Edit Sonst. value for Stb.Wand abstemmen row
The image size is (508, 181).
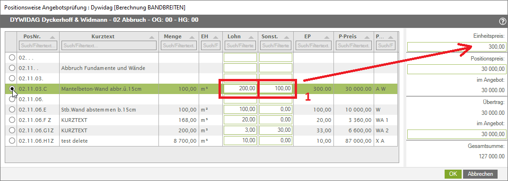click(276, 110)
